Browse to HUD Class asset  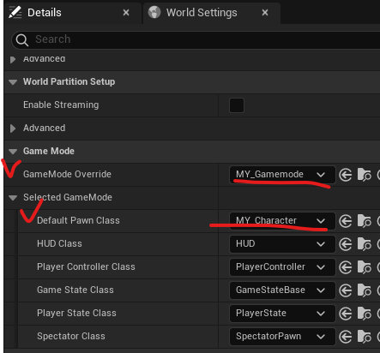pyautogui.click(x=365, y=244)
